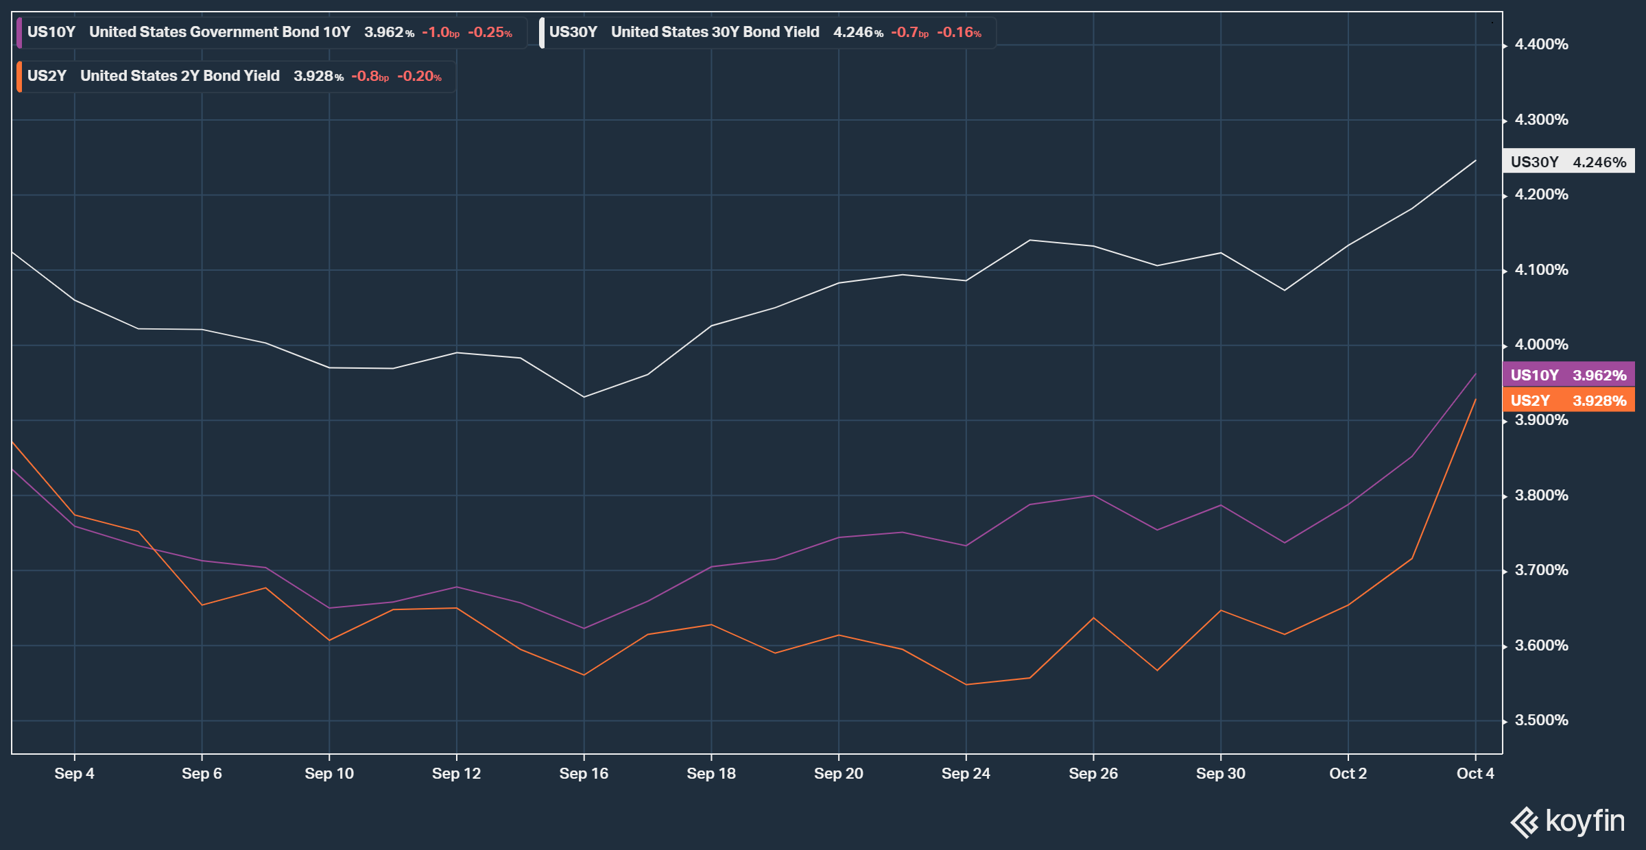Click the koyfin wordmark text
This screenshot has width=1646, height=850.
coord(1585,821)
